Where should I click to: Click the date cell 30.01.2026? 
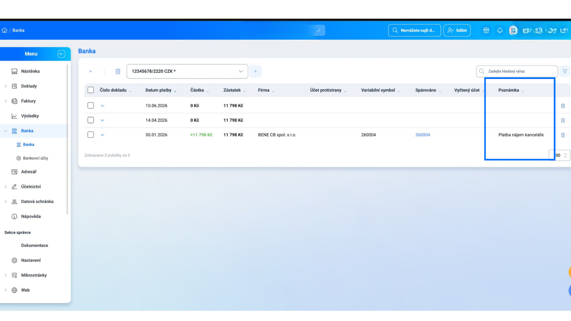(x=156, y=135)
